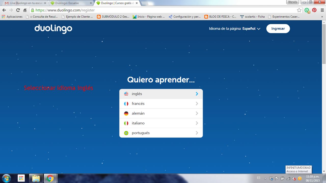This screenshot has width=326, height=183.
Task: Open the SUBMÓDULO 2 Ges... bookmark
Action: tap(113, 17)
